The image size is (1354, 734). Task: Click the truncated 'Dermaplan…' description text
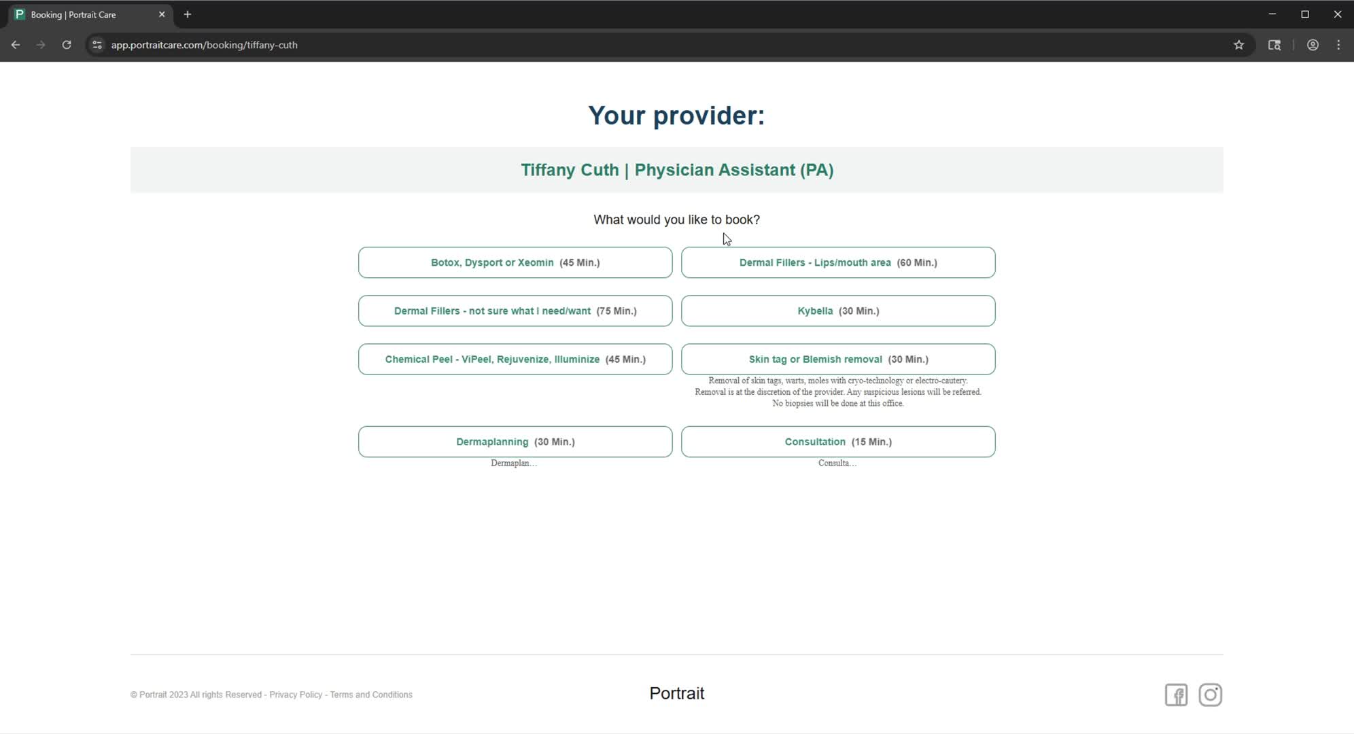pyautogui.click(x=514, y=463)
